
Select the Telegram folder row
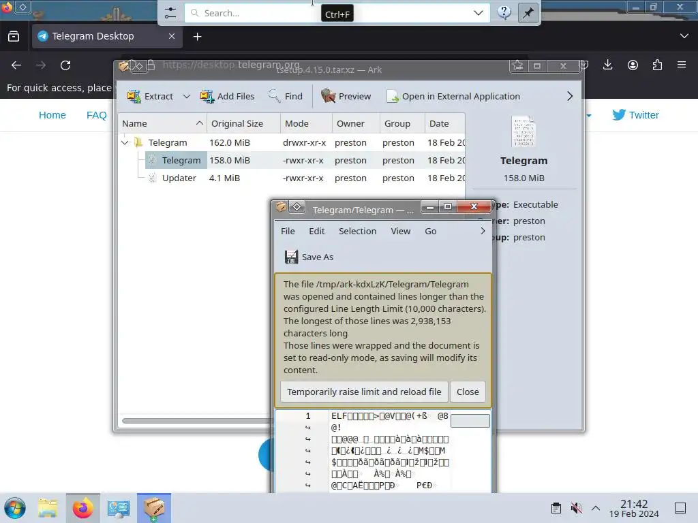292,142
